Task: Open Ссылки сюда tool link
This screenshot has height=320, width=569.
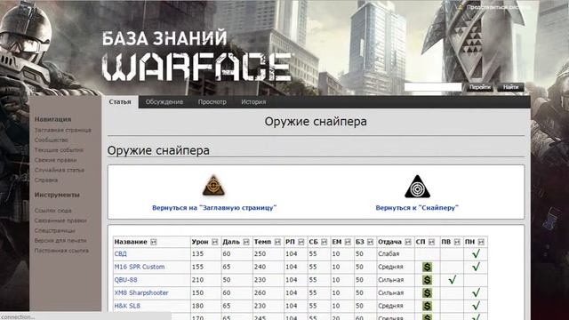Action: coord(53,211)
